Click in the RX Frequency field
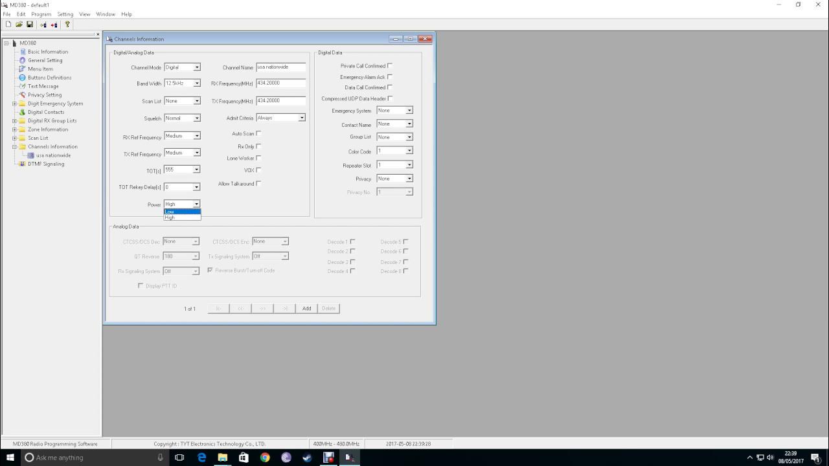The width and height of the screenshot is (829, 466). tap(281, 83)
